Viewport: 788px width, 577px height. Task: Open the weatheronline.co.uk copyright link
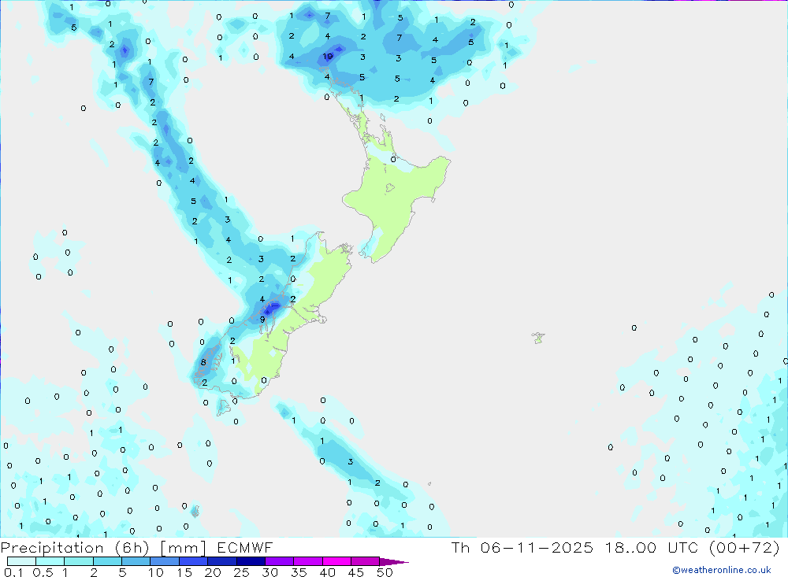pos(721,570)
